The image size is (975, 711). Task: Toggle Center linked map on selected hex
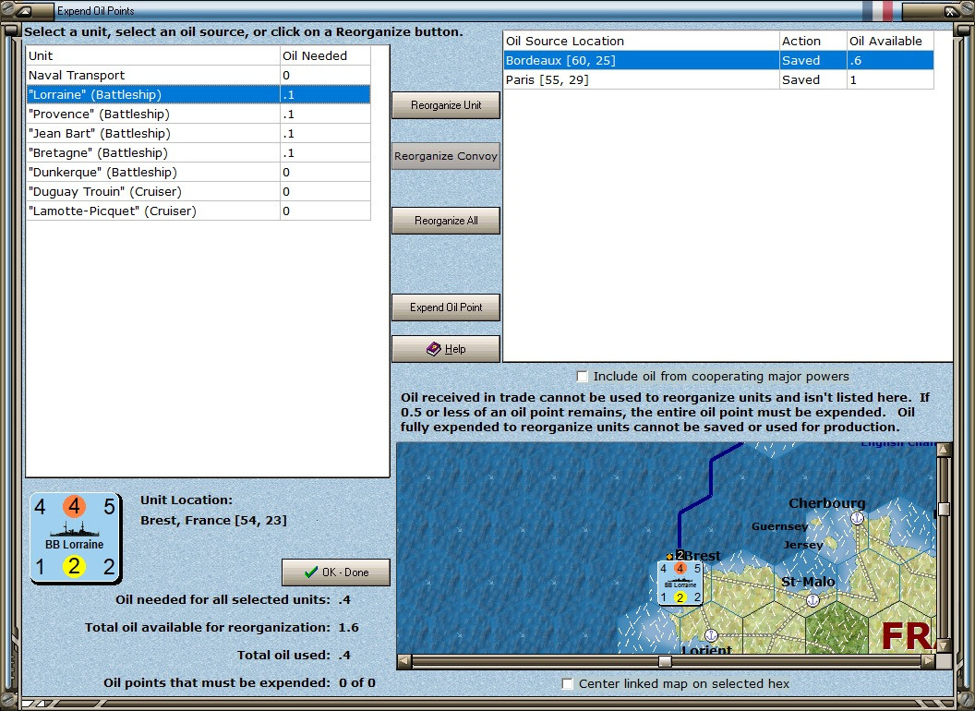click(567, 683)
